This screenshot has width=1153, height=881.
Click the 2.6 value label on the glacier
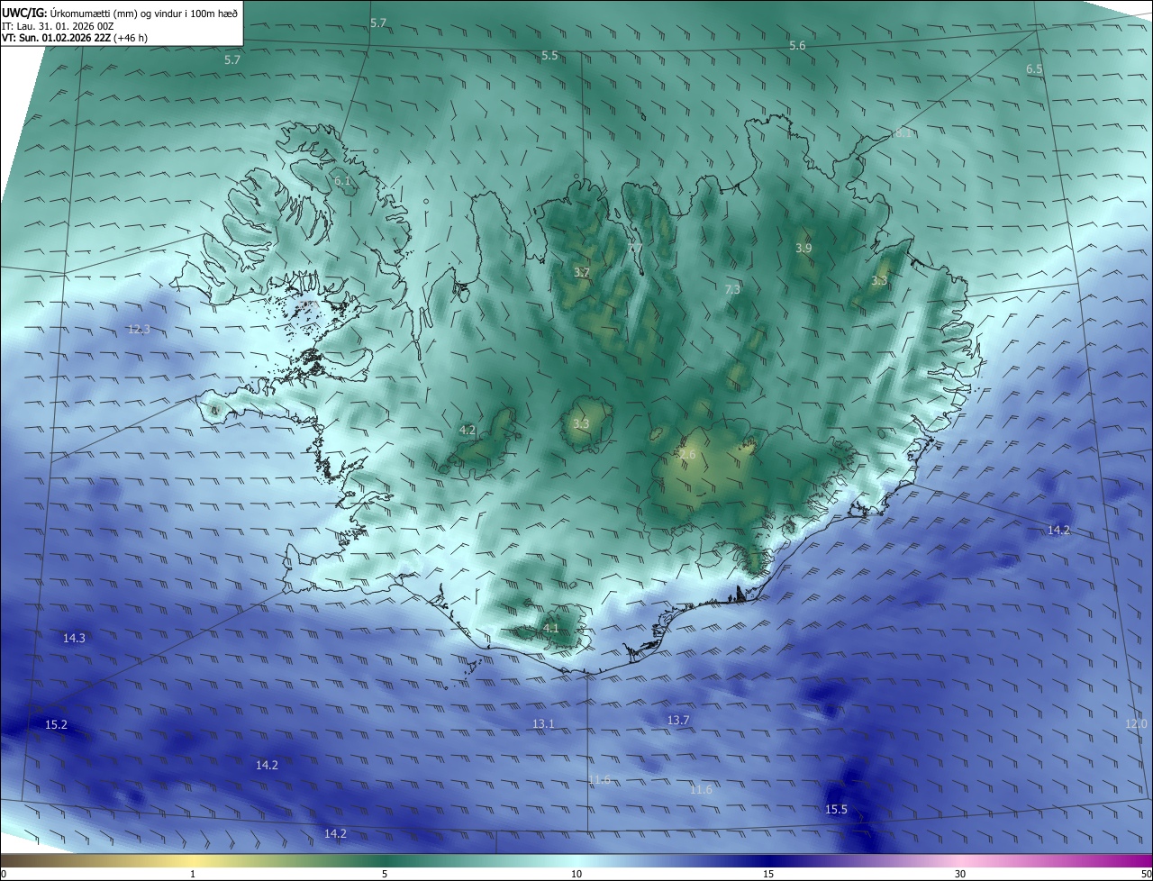(x=687, y=455)
